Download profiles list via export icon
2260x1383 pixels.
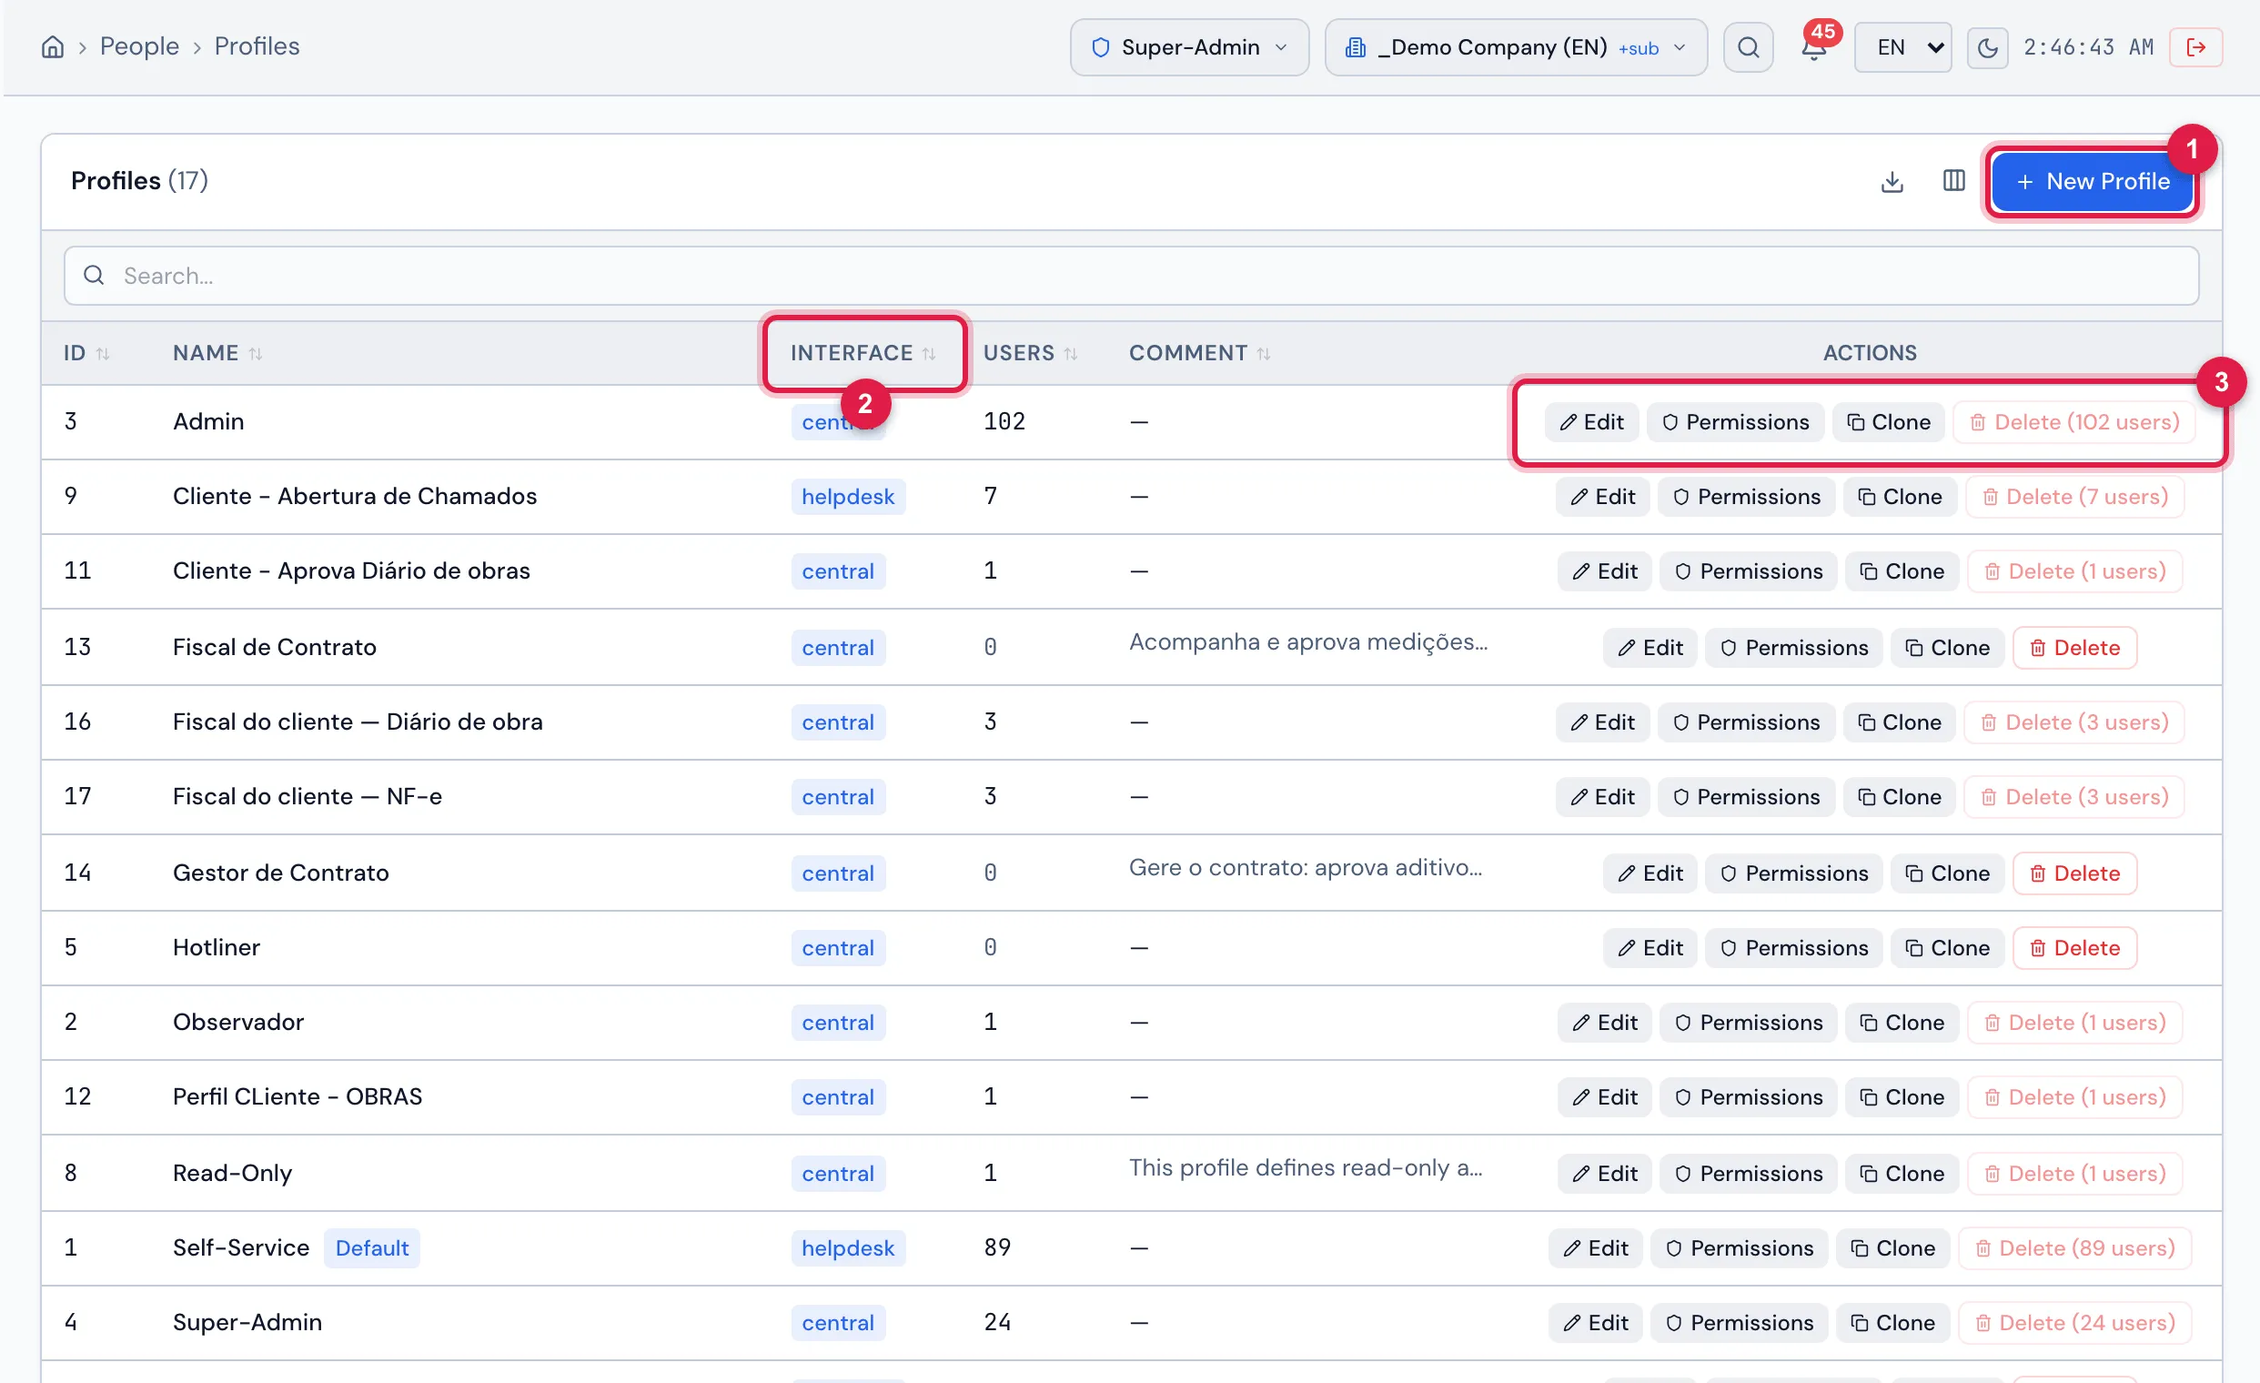pyautogui.click(x=1892, y=182)
